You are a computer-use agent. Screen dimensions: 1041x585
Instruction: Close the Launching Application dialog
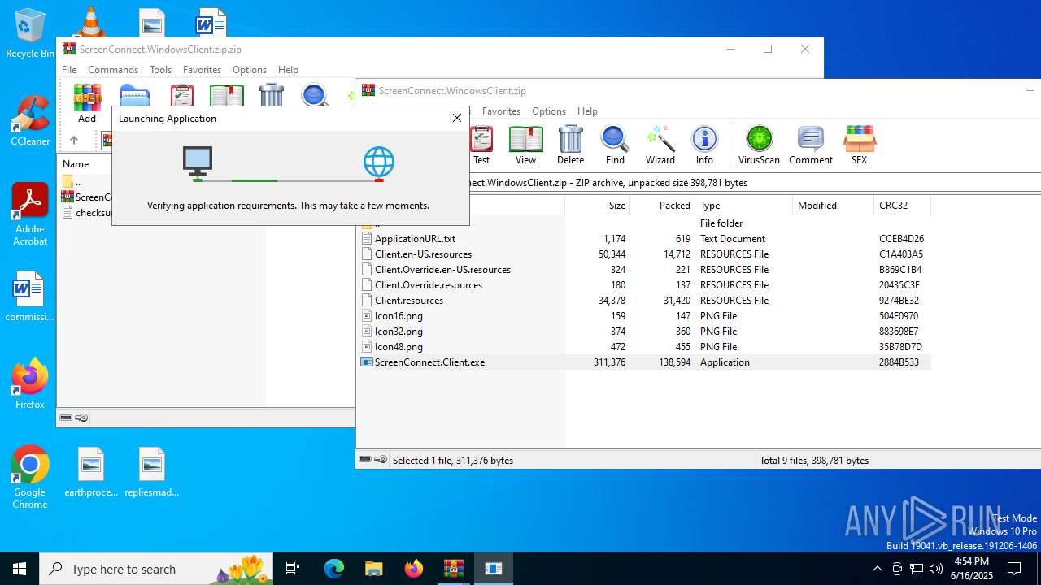tap(457, 118)
